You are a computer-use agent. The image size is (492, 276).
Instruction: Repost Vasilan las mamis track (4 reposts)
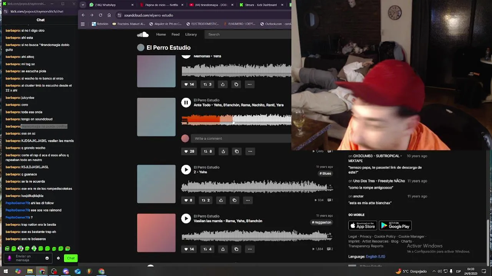[x=207, y=249]
